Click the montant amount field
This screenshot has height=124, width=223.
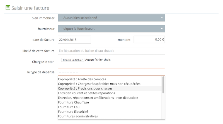(149, 39)
